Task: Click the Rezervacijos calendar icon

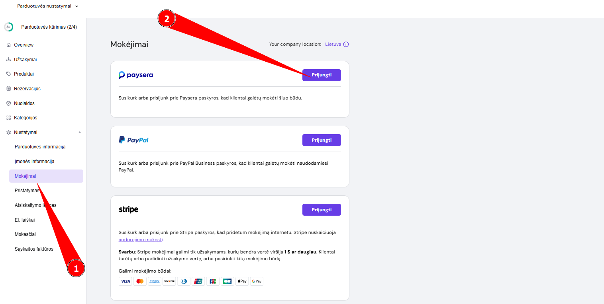Action: tap(9, 89)
